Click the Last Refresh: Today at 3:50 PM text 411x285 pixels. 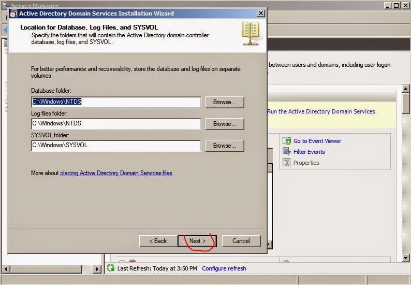[x=157, y=268]
